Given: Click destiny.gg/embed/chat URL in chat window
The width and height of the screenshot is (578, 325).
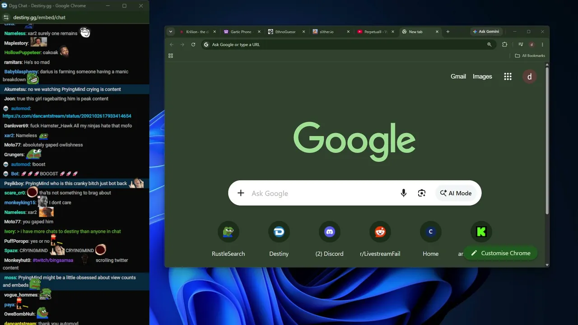Looking at the screenshot, I should click(x=39, y=18).
